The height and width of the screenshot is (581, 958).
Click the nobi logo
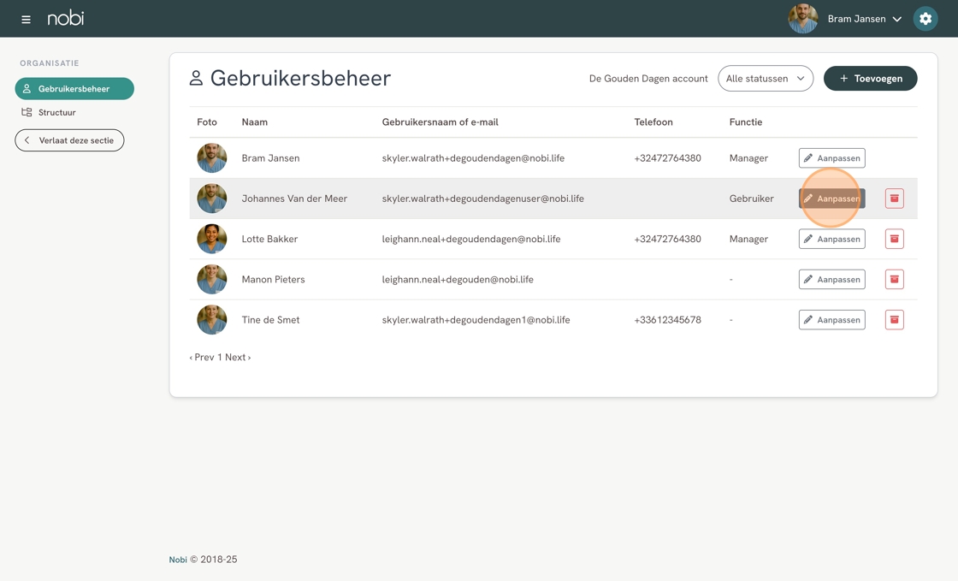click(x=66, y=18)
